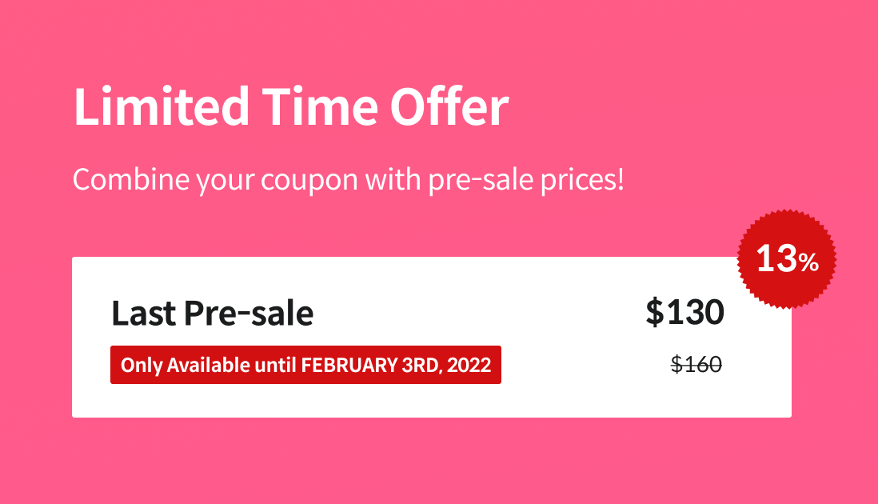Click the word 'Time' in the heading
Screen dimensions: 878x504
(x=320, y=106)
